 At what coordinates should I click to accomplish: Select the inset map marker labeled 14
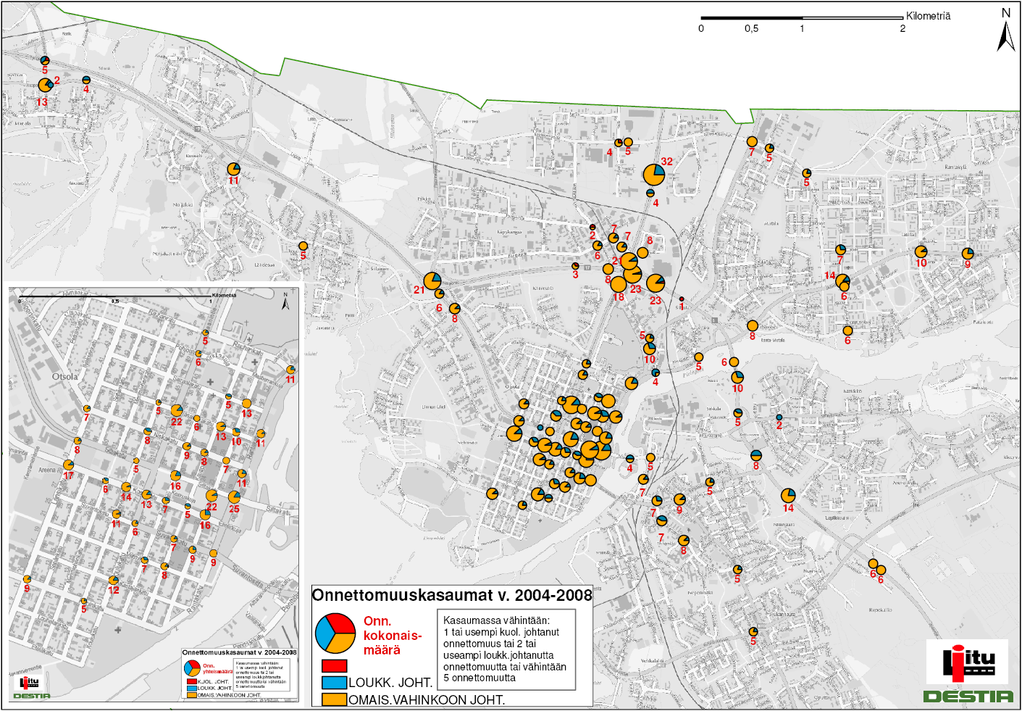(126, 487)
